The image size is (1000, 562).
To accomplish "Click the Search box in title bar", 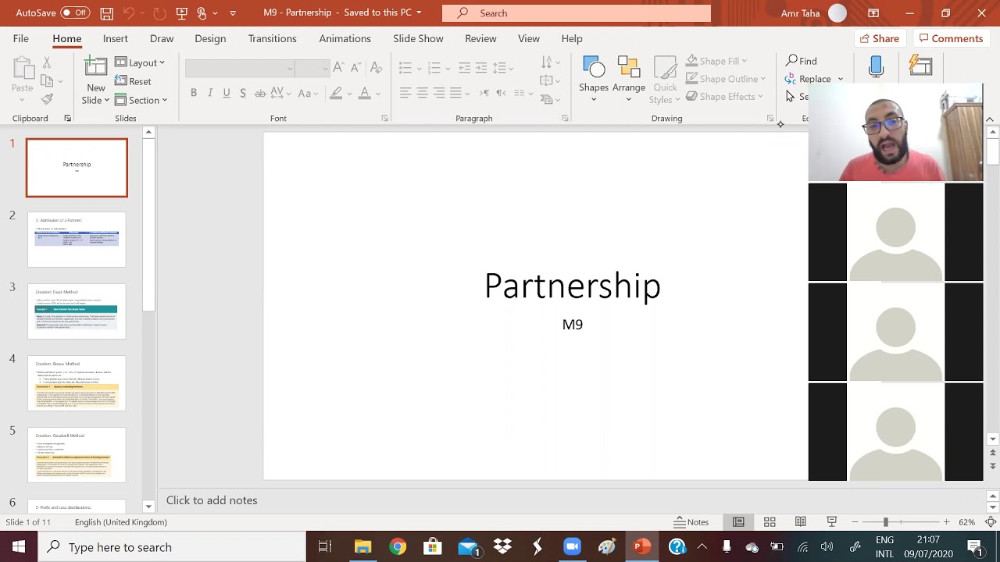I will pos(577,13).
